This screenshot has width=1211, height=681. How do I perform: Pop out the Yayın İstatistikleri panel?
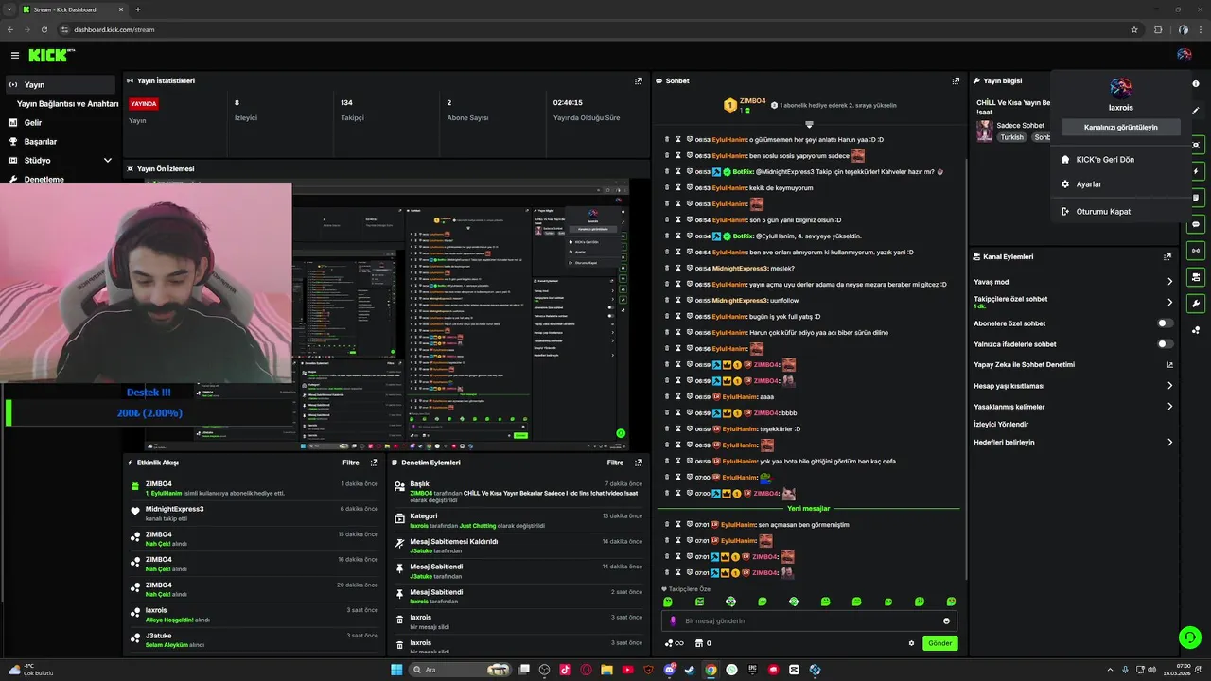(x=639, y=81)
